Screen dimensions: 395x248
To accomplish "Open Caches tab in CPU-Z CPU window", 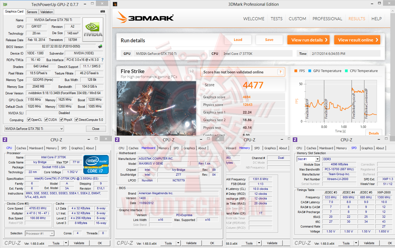I will (21, 148).
